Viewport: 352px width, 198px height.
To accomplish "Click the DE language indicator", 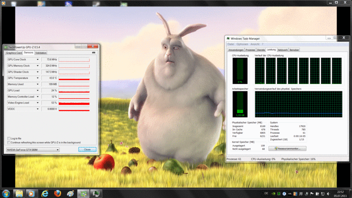I will pos(266,193).
